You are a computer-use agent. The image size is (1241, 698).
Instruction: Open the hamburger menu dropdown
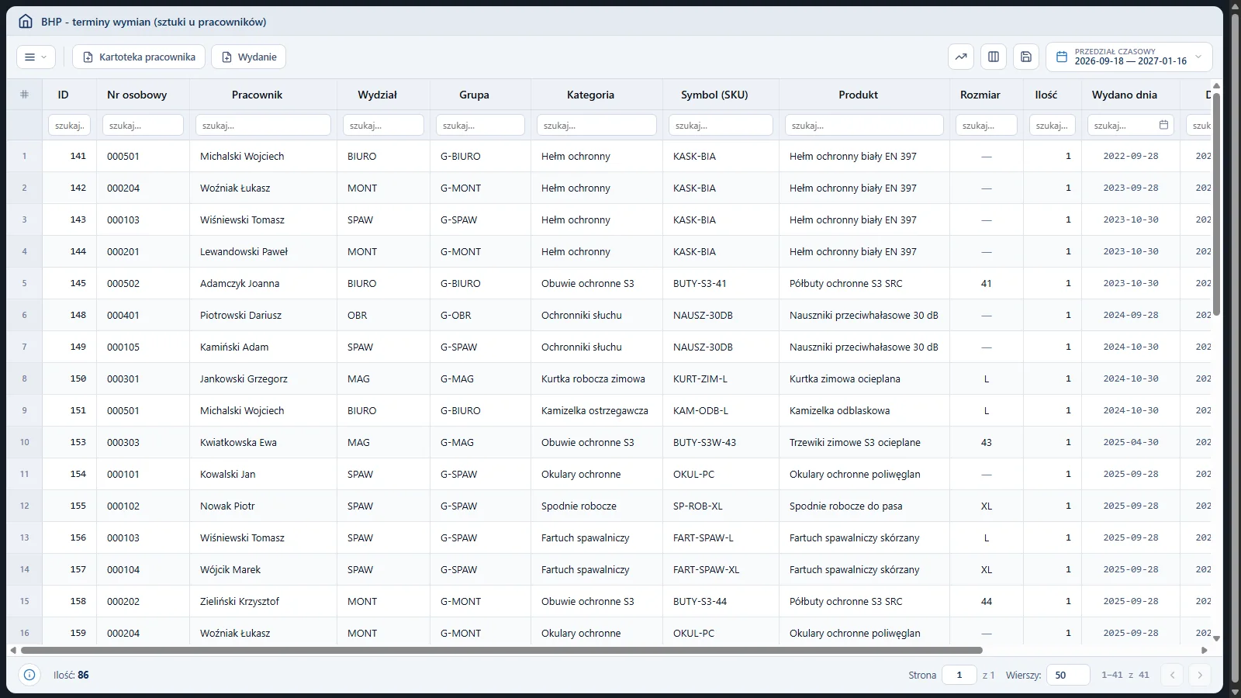click(36, 57)
